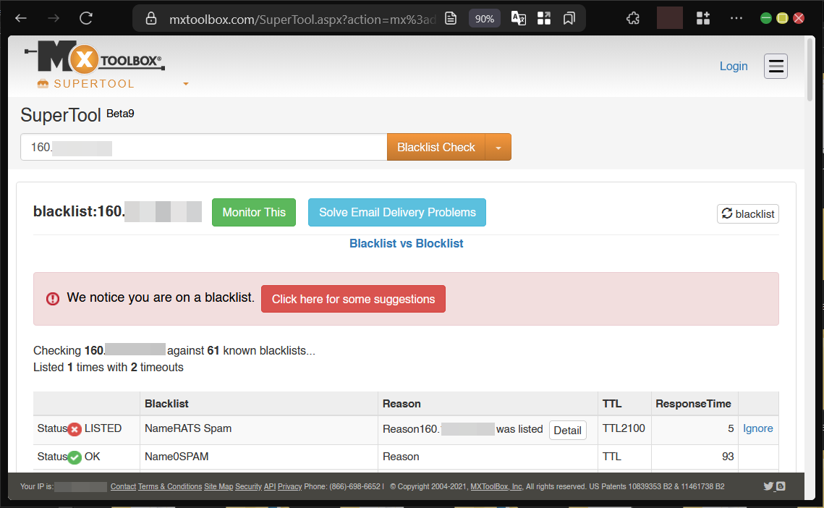Click the Twitter icon in the footer
The width and height of the screenshot is (824, 508).
coord(769,486)
